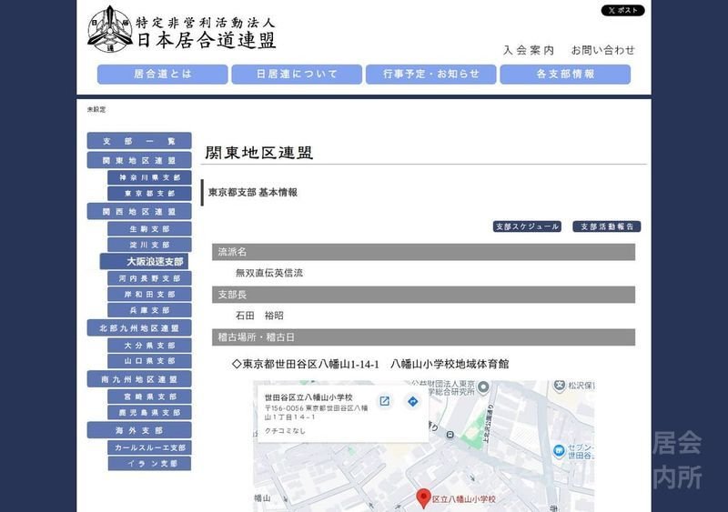The image size is (728, 512).
Task: Open 山口県支部 sidebar item
Action: (x=149, y=361)
